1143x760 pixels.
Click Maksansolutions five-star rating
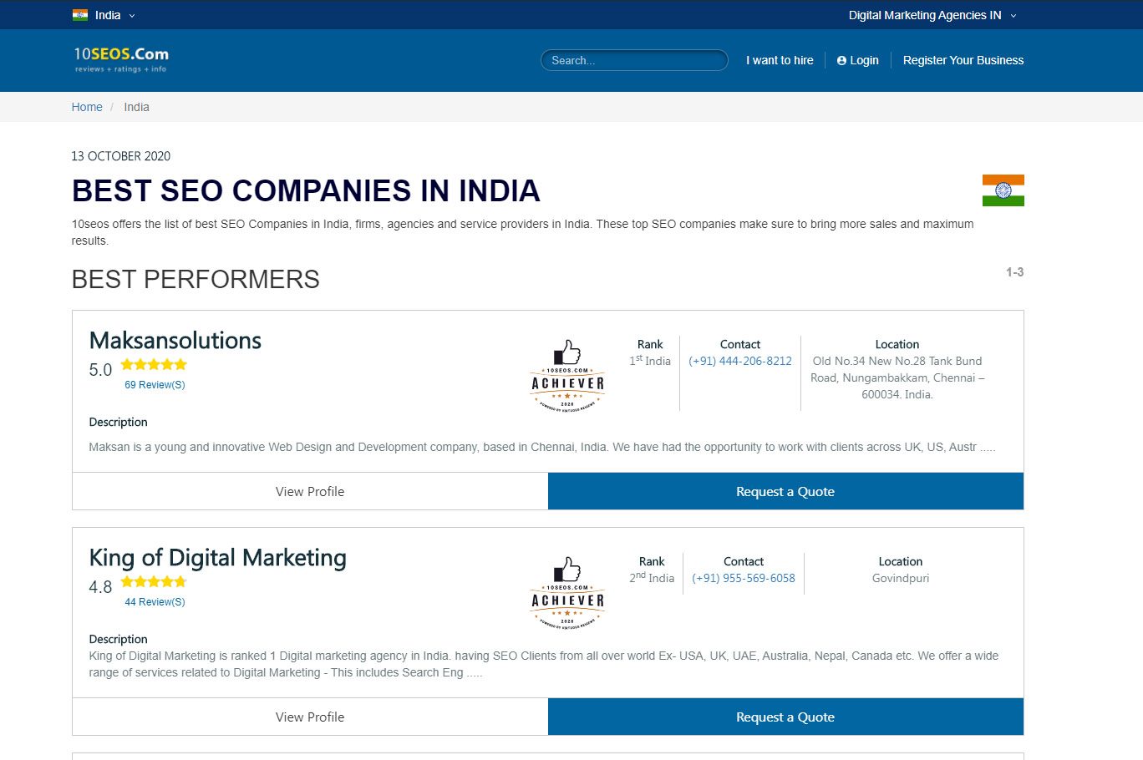click(154, 364)
